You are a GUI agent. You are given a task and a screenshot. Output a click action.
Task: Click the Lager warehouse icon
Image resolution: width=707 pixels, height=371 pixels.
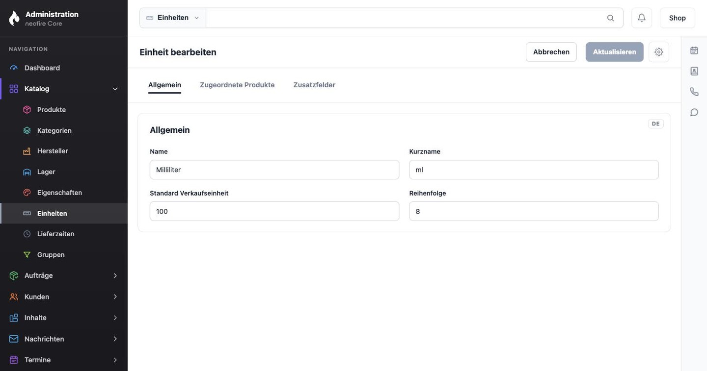click(x=27, y=172)
